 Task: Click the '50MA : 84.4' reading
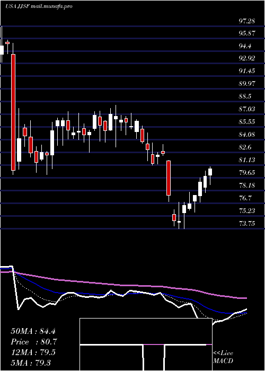(33, 331)
